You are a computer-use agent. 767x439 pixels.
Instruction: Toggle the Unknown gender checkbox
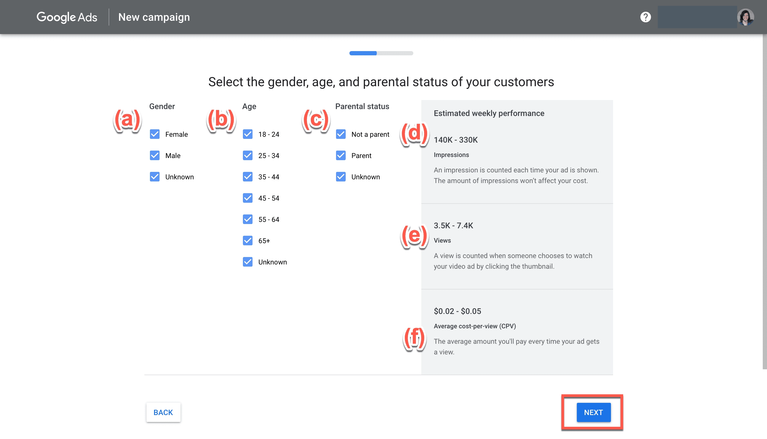(155, 177)
